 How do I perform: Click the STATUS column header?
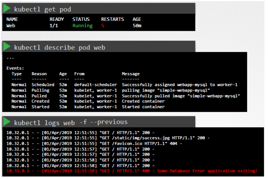[81, 19]
